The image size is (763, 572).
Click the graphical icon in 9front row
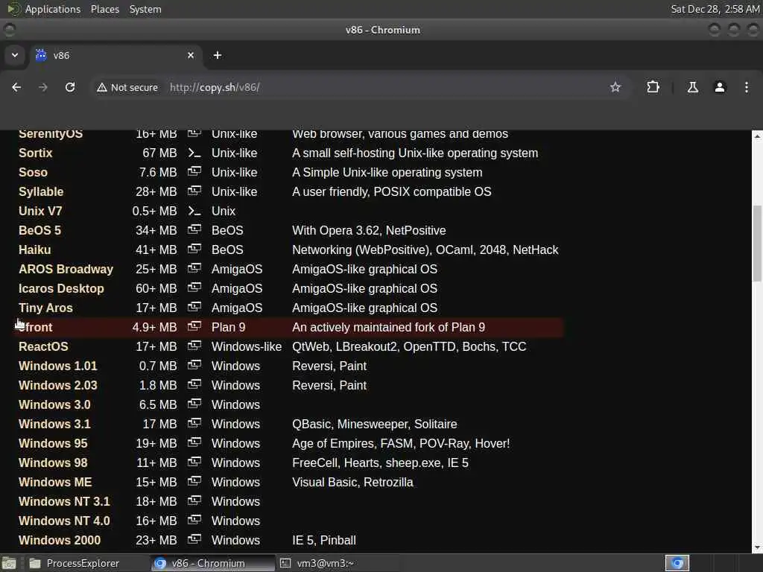click(194, 326)
